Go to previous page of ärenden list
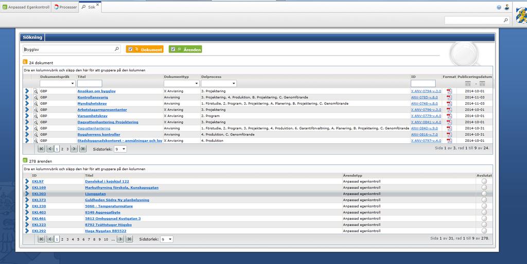Viewport: 527px width, 264px height. (50, 239)
